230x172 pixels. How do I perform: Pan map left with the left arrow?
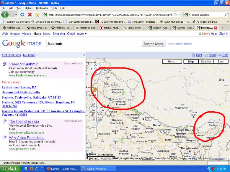(x=92, y=69)
